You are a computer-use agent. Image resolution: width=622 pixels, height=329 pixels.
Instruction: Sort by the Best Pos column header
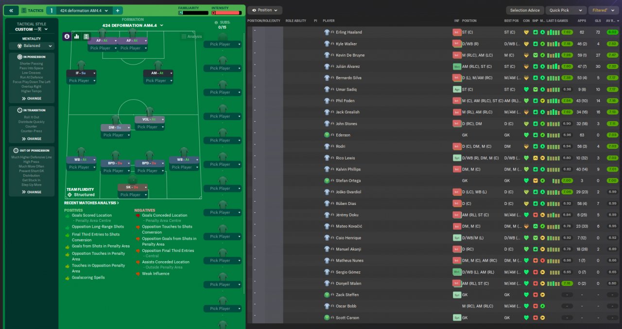coord(511,21)
